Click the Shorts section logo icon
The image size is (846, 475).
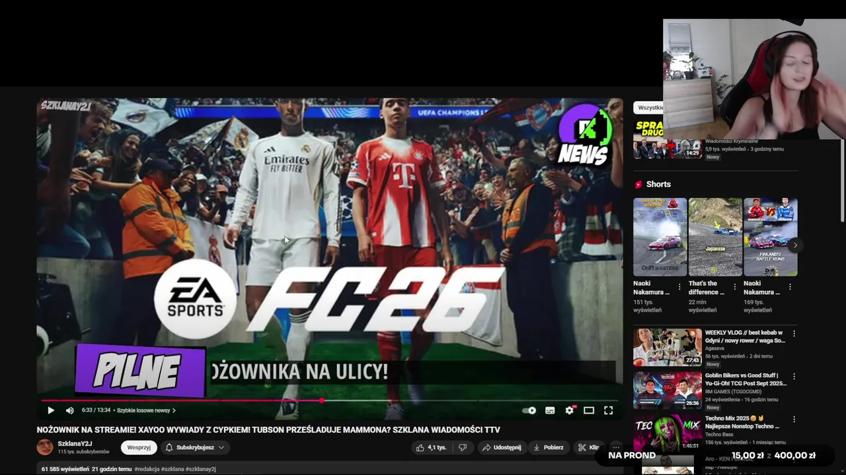tap(638, 185)
